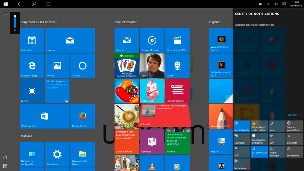Open the Bamboo Paper tile
This screenshot has width=304, height=171.
pyautogui.click(x=221, y=91)
